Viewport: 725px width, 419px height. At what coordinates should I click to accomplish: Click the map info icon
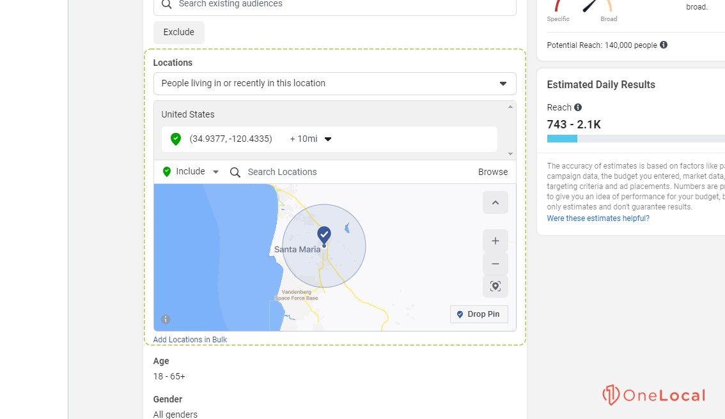(x=166, y=319)
